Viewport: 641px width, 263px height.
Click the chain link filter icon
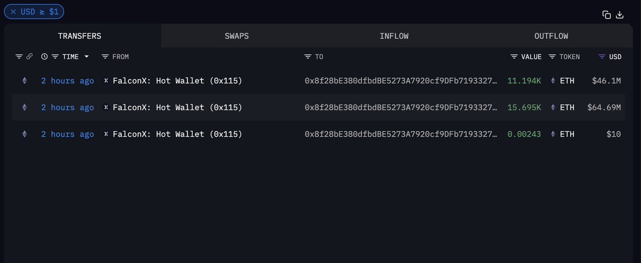click(29, 57)
